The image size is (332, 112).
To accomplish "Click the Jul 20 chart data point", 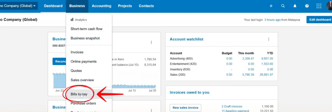I will coord(155,86).
